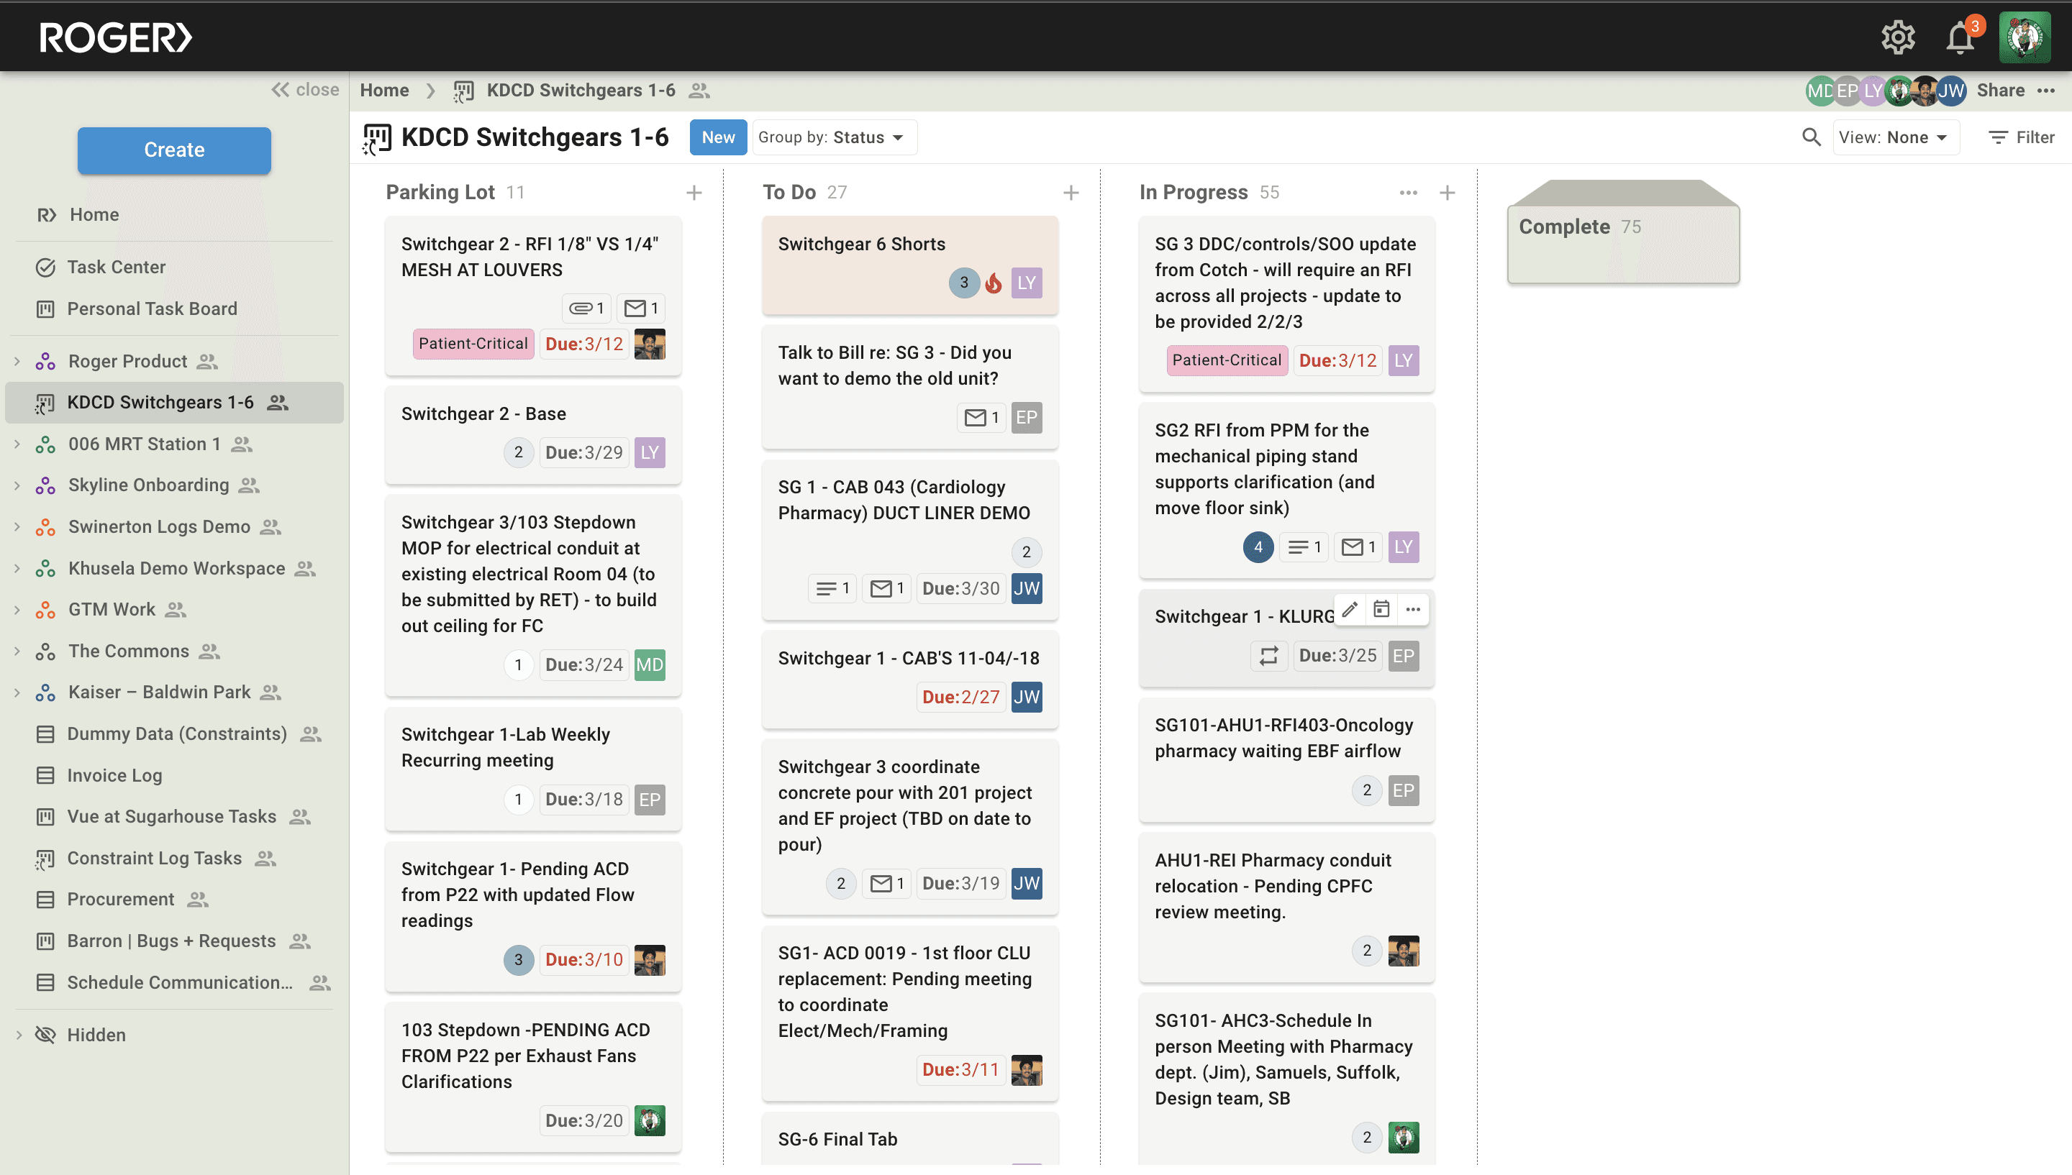
Task: Click the blue Create button
Action: 173,150
